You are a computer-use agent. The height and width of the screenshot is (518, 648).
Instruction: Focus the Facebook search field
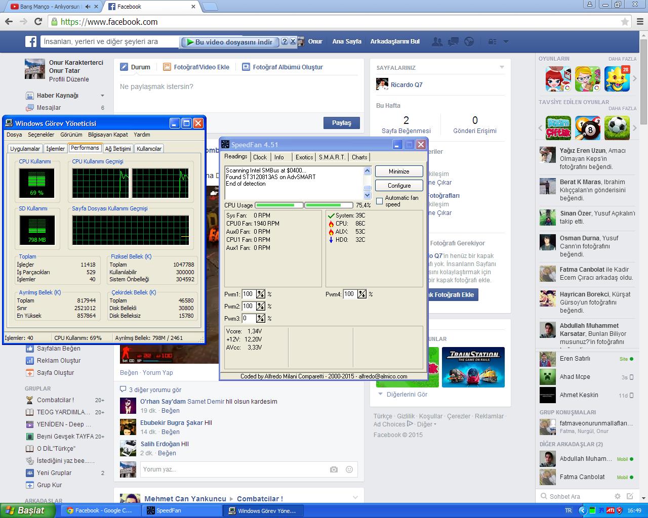click(109, 41)
